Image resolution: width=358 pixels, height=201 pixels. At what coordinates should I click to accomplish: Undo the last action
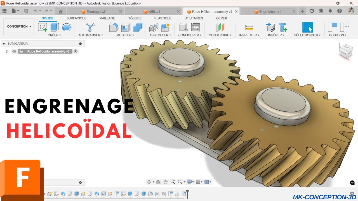(x=36, y=11)
